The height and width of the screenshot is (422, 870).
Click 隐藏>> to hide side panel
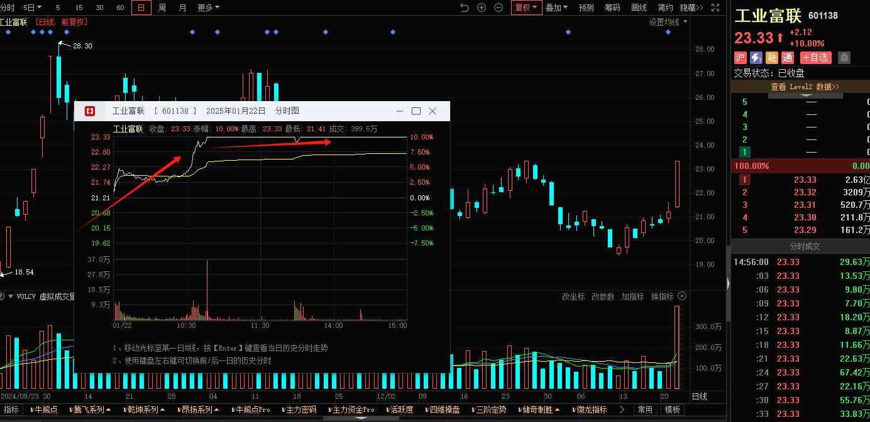click(x=691, y=8)
